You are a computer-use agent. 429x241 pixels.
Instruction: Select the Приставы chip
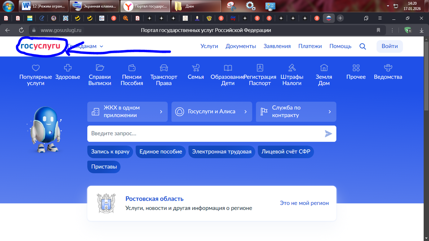pos(104,167)
